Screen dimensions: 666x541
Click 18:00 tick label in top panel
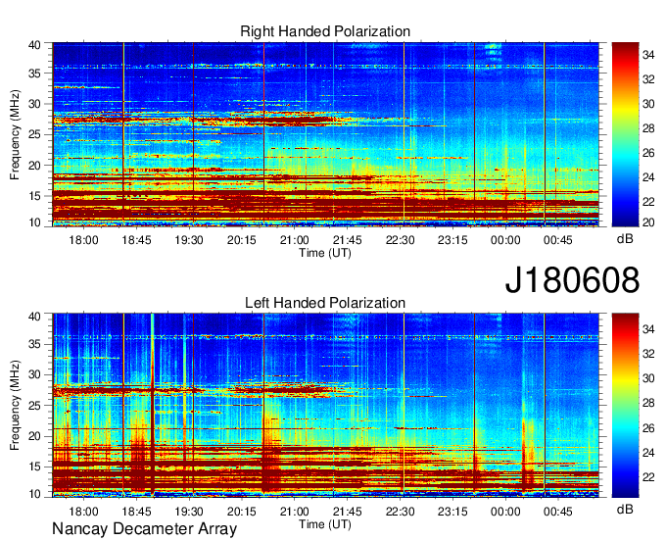(x=83, y=240)
